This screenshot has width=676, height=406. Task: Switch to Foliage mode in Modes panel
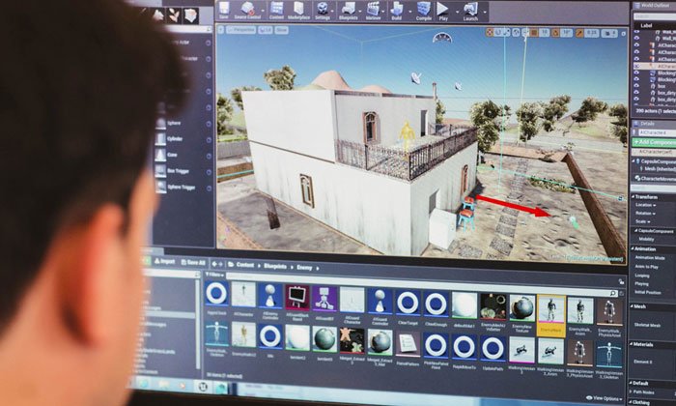click(x=174, y=15)
